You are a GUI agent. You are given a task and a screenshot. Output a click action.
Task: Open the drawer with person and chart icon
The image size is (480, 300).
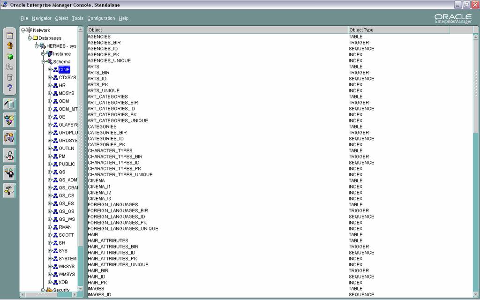click(9, 137)
